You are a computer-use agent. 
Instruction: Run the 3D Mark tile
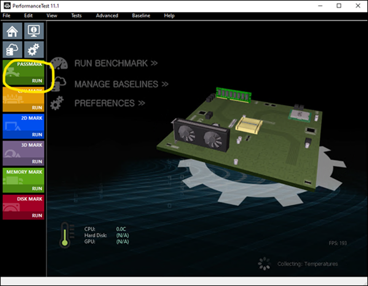point(23,153)
